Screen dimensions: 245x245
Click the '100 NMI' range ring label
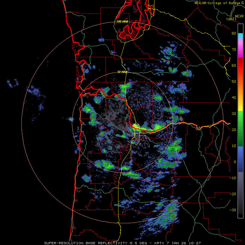tap(122, 22)
